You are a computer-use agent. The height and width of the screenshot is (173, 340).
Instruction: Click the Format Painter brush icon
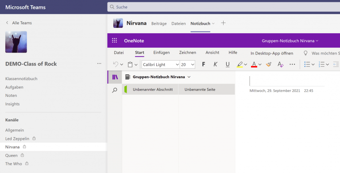coord(269,65)
